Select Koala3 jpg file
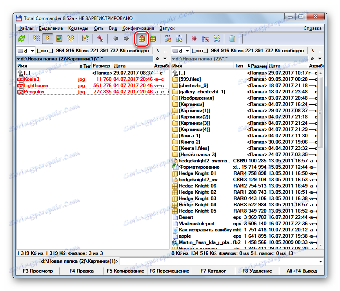 (x=93, y=79)
